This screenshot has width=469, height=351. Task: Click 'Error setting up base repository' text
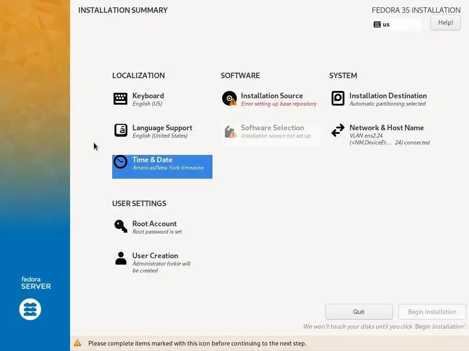click(x=279, y=104)
